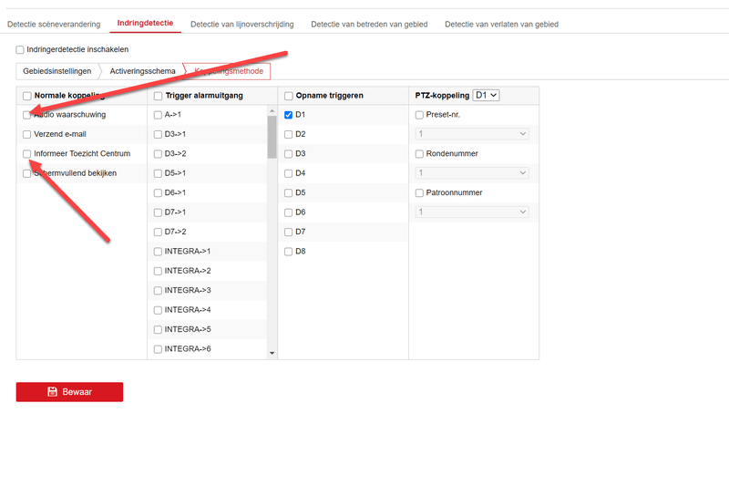This screenshot has width=729, height=486.
Task: Switch to Detectie scèneverandering tab
Action: (54, 24)
